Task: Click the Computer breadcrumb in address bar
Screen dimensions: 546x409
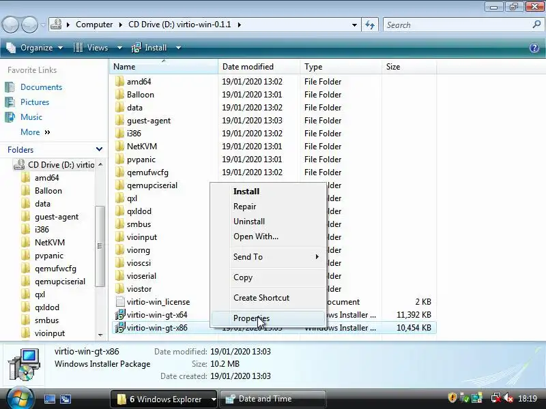Action: 94,25
